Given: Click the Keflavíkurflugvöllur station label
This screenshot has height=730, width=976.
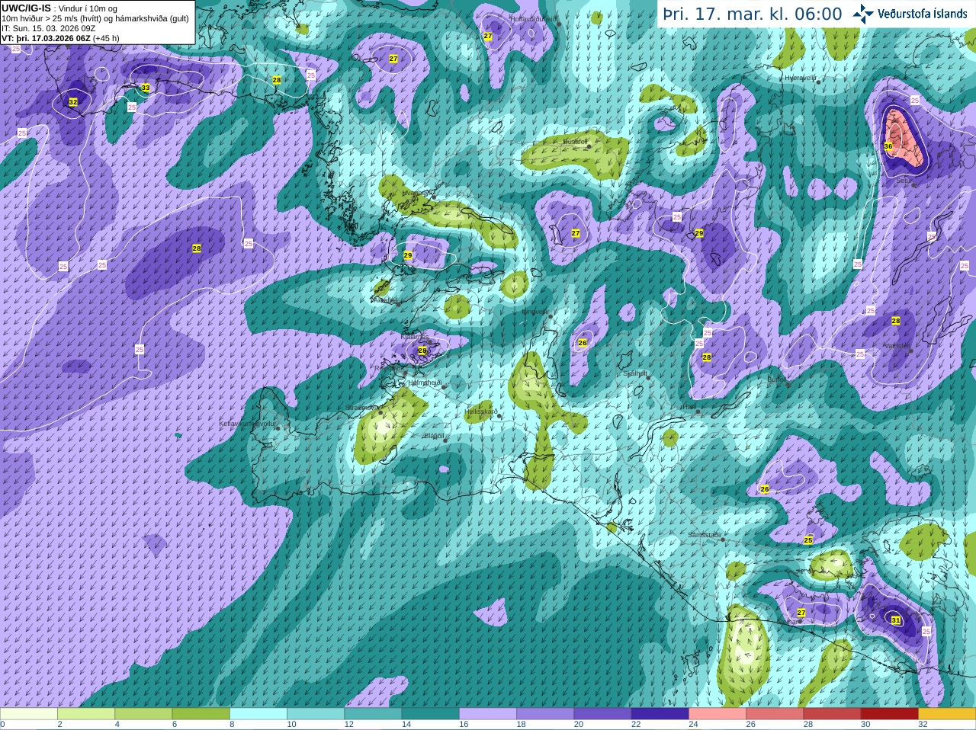Looking at the screenshot, I should (248, 423).
